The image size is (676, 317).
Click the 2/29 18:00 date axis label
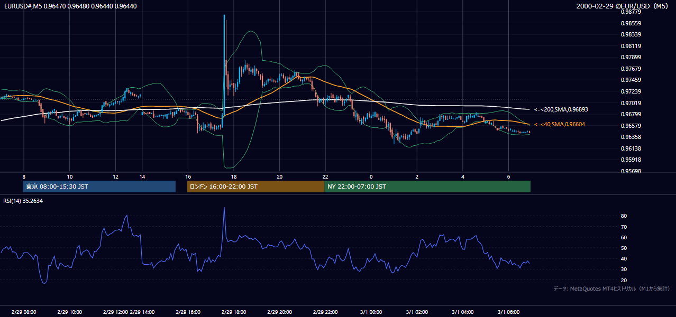point(234,312)
